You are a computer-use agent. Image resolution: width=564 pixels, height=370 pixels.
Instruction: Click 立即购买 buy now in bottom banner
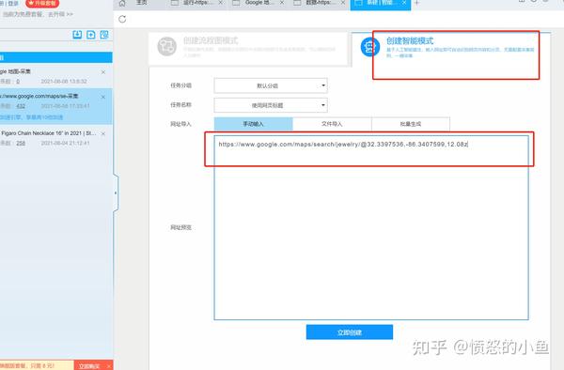pyautogui.click(x=89, y=366)
